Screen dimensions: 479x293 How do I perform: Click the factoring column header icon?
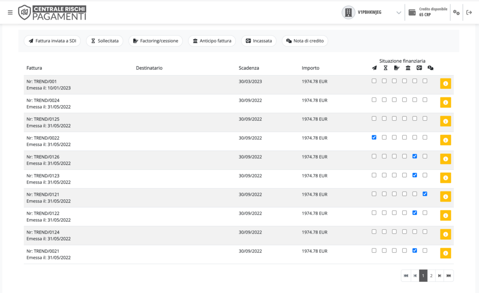(x=397, y=68)
